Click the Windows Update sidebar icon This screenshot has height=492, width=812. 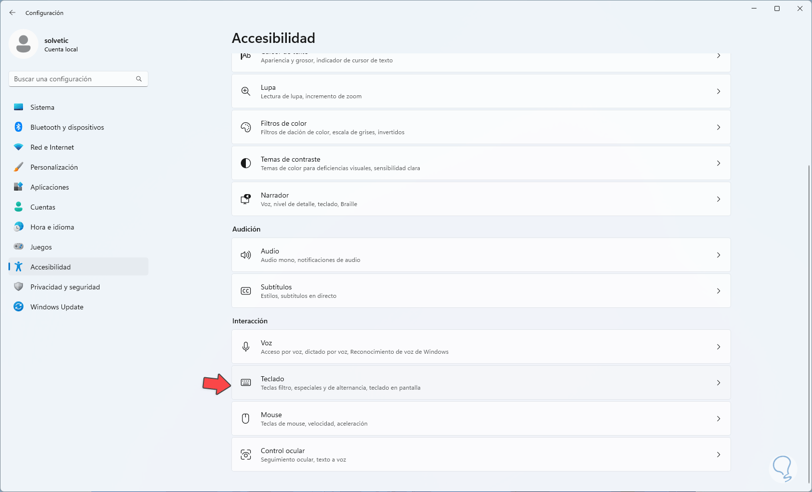click(x=18, y=307)
